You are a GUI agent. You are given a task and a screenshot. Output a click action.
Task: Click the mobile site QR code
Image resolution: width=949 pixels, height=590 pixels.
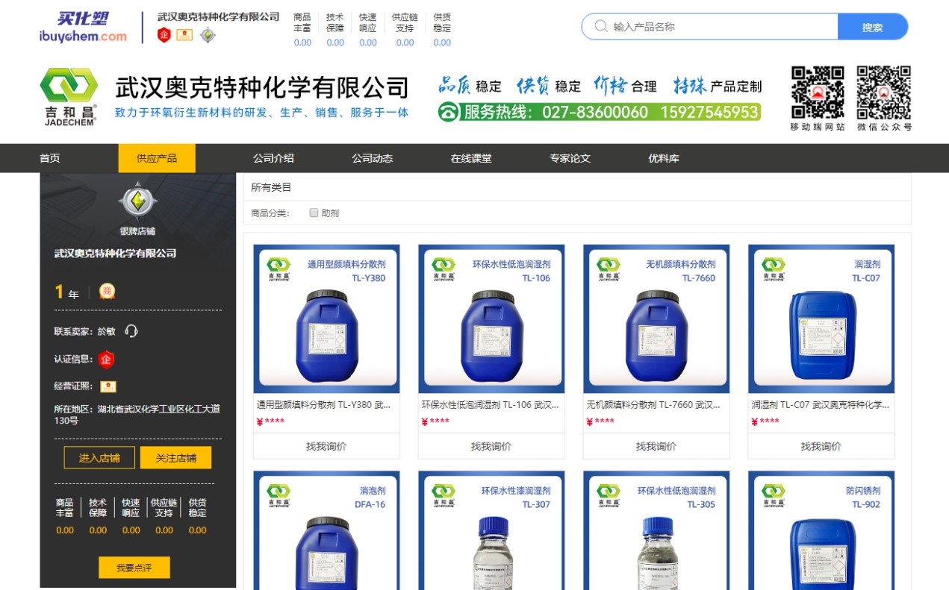coord(818,92)
